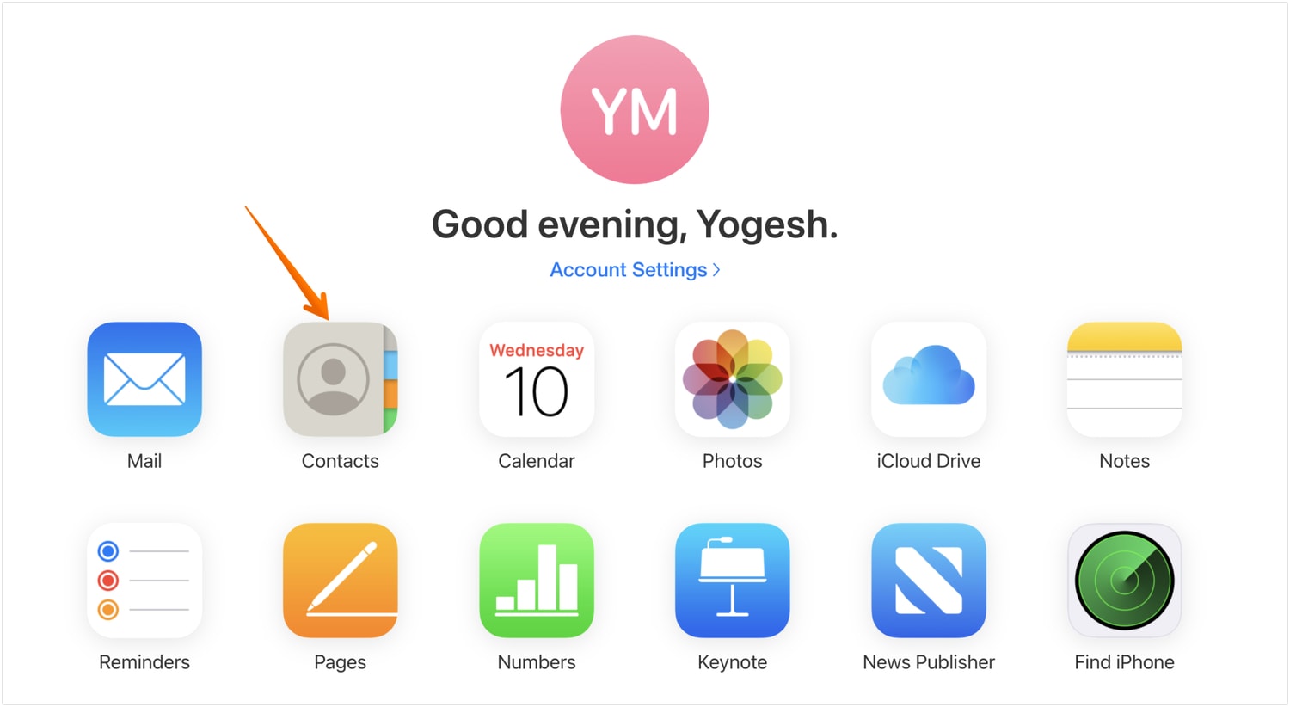Viewport: 1290px width, 707px height.
Task: Open the Calendar app showing Wednesday 10
Action: tap(537, 379)
